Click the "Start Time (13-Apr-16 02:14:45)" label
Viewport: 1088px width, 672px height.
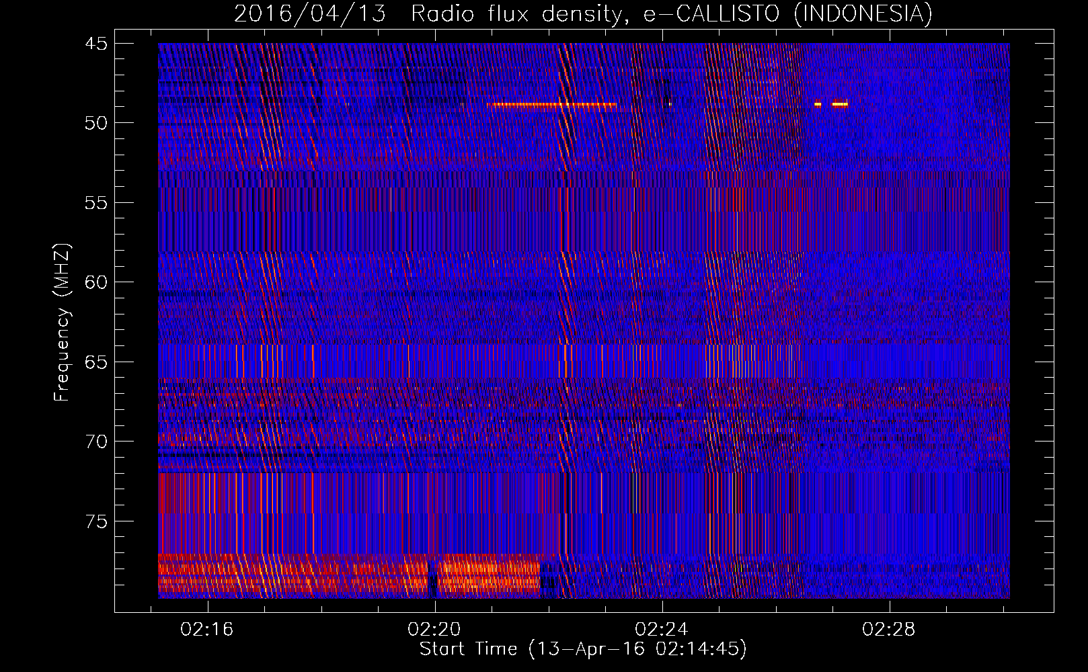click(x=583, y=648)
